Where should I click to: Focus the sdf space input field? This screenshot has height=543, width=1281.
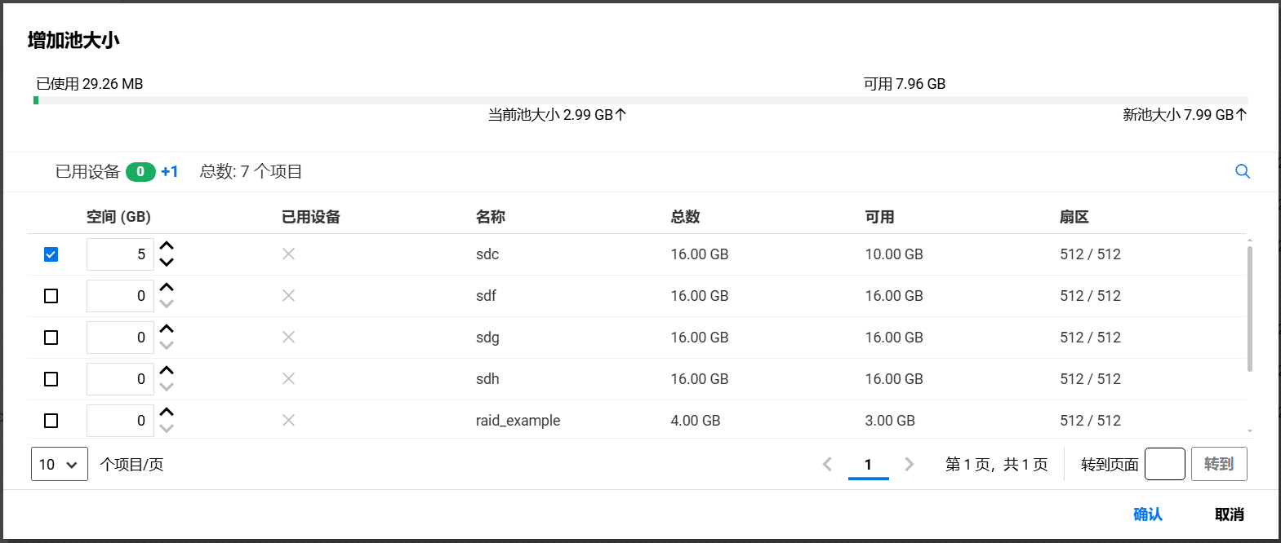pos(120,296)
